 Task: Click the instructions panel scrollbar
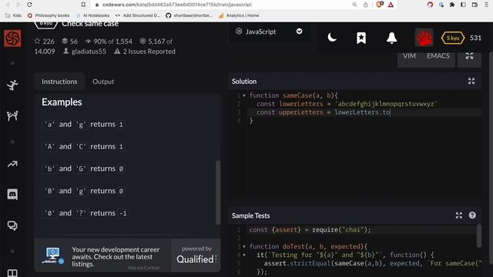[218, 192]
